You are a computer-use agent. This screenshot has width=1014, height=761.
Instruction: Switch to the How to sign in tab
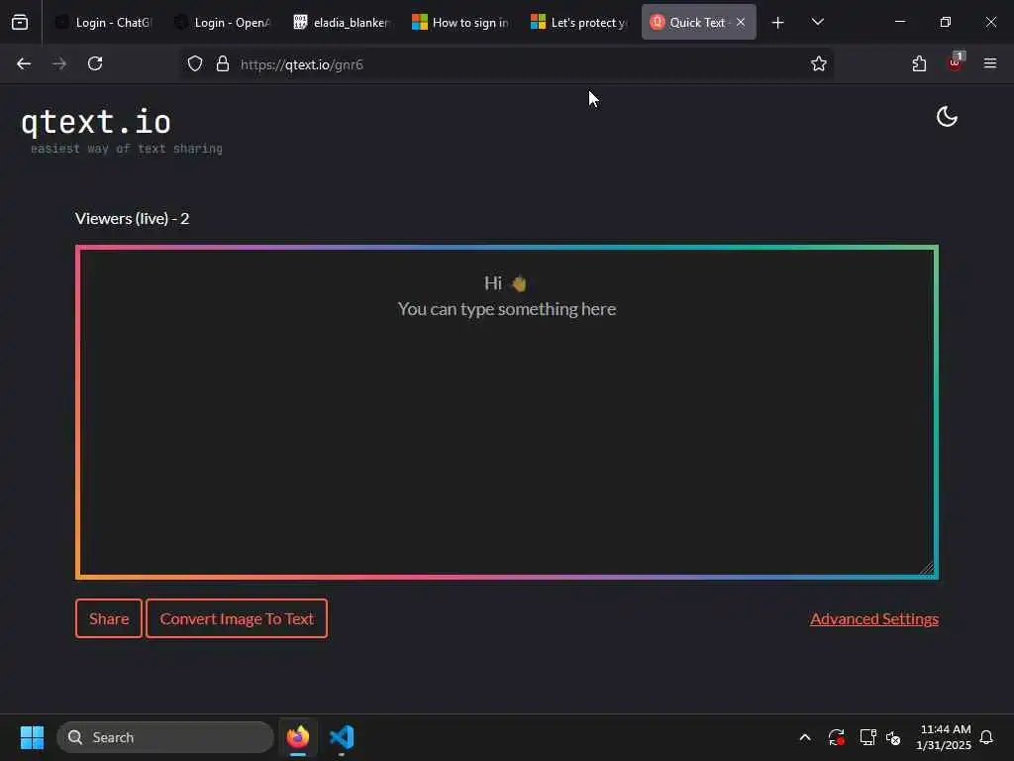460,22
